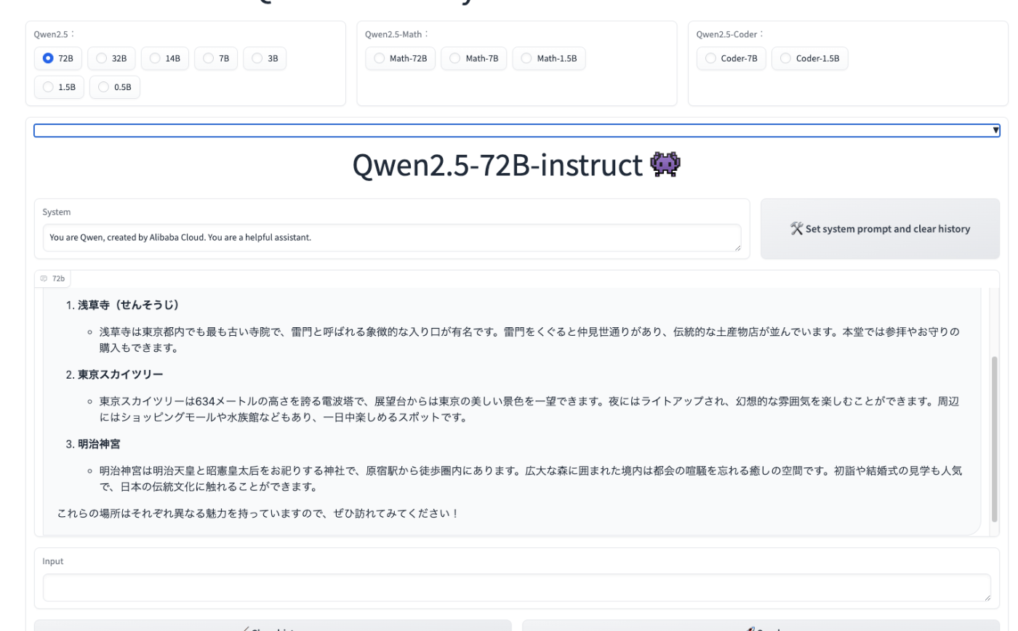This screenshot has height=631, width=1018.
Task: Click the Qwen2.5-Math group label
Action: point(396,34)
